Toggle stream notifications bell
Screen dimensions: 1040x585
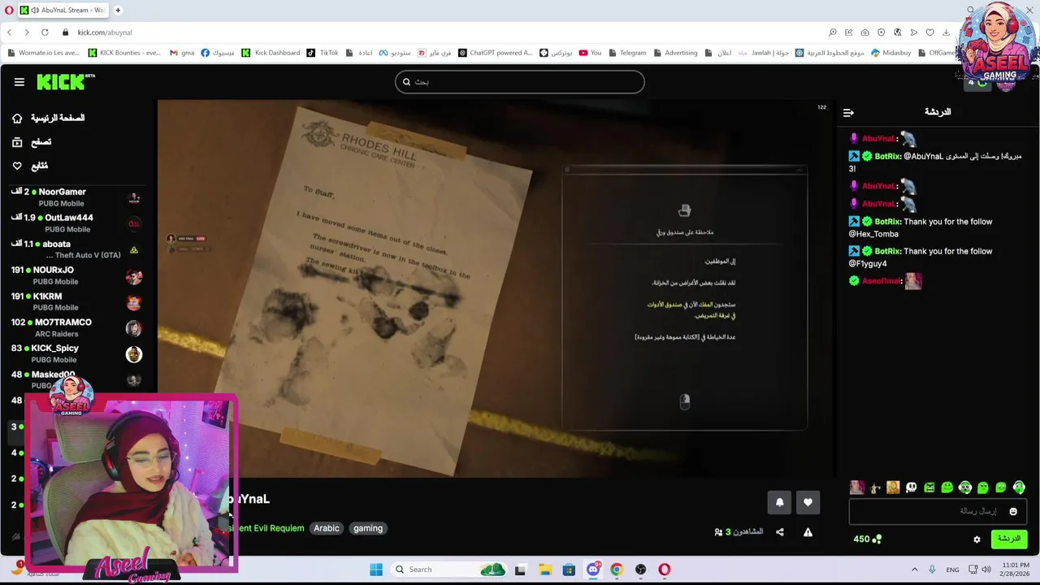point(779,502)
